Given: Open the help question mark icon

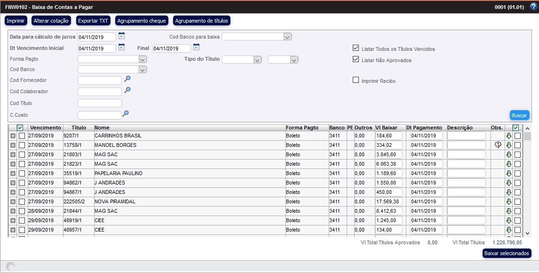Looking at the screenshot, I should [x=533, y=7].
